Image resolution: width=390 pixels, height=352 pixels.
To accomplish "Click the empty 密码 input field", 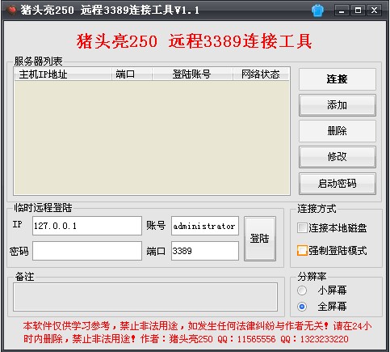I will (87, 251).
